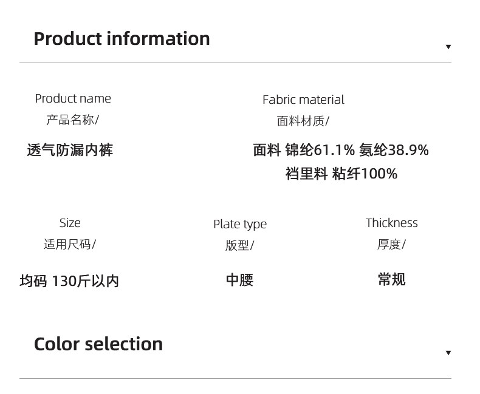
Task: Click the 适用尺码/ subtitle text
Action: coord(70,244)
